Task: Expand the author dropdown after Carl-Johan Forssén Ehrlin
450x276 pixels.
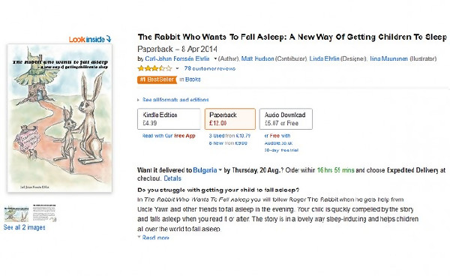Action: pyautogui.click(x=215, y=58)
